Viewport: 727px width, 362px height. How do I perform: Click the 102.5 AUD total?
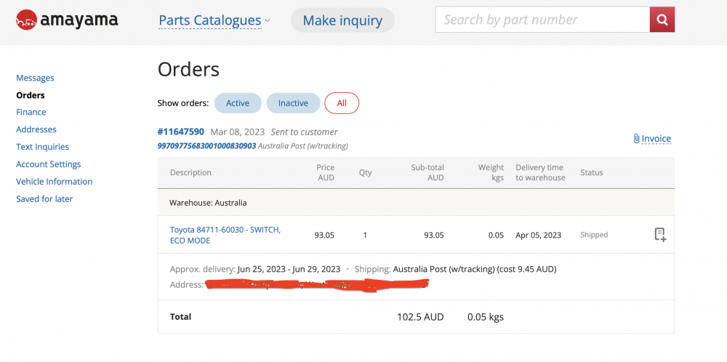coord(420,317)
